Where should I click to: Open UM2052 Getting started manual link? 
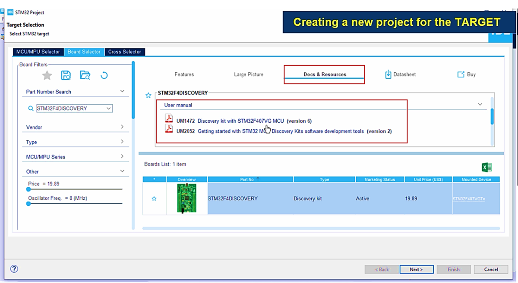tap(281, 131)
